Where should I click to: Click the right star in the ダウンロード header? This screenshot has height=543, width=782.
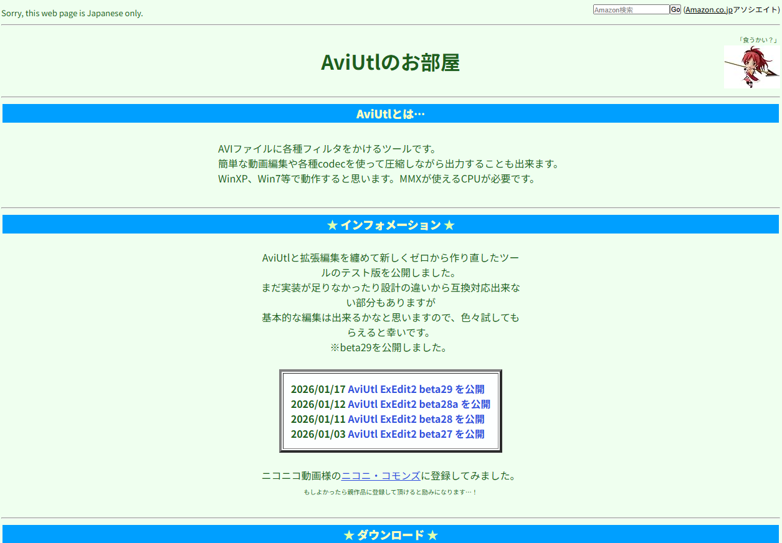click(432, 536)
